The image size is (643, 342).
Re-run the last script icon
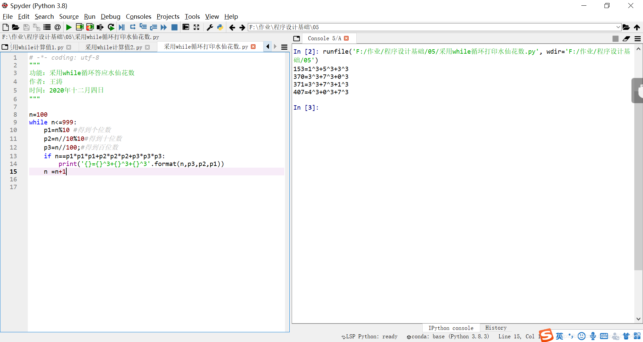click(111, 27)
